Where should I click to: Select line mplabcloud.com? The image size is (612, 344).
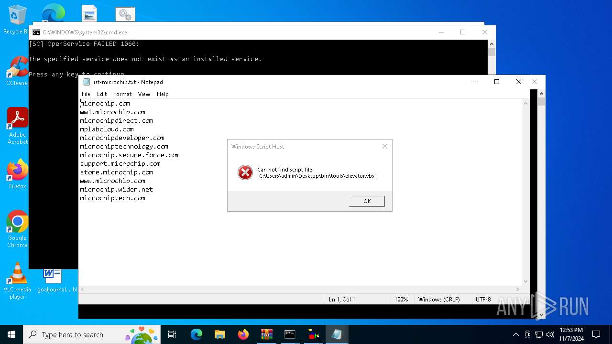(107, 129)
